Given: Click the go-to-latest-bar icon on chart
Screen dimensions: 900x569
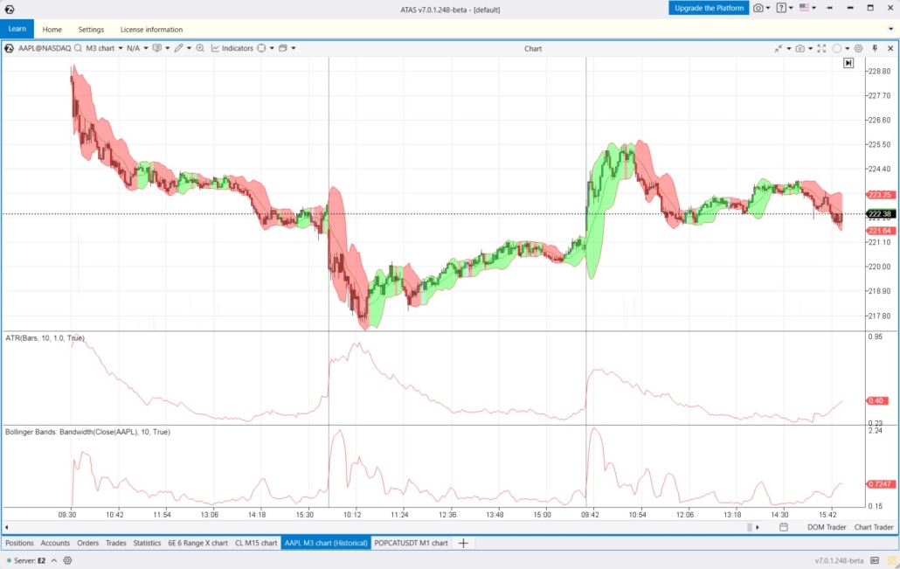Looking at the screenshot, I should (848, 63).
